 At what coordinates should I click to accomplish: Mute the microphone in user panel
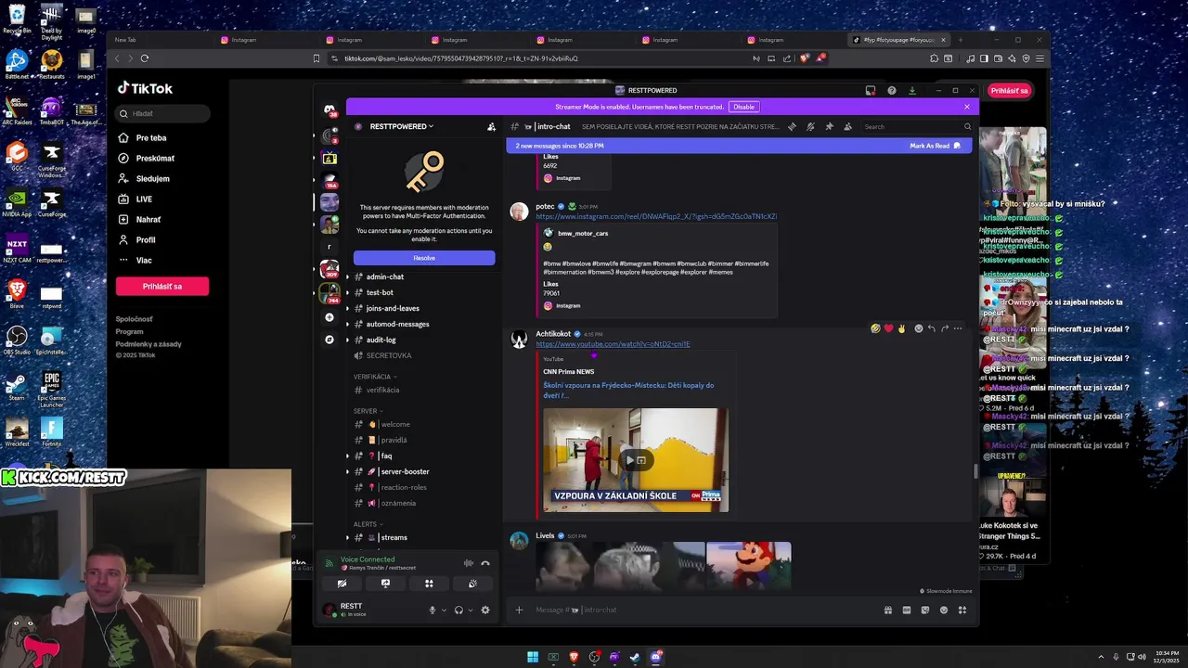[x=432, y=610]
